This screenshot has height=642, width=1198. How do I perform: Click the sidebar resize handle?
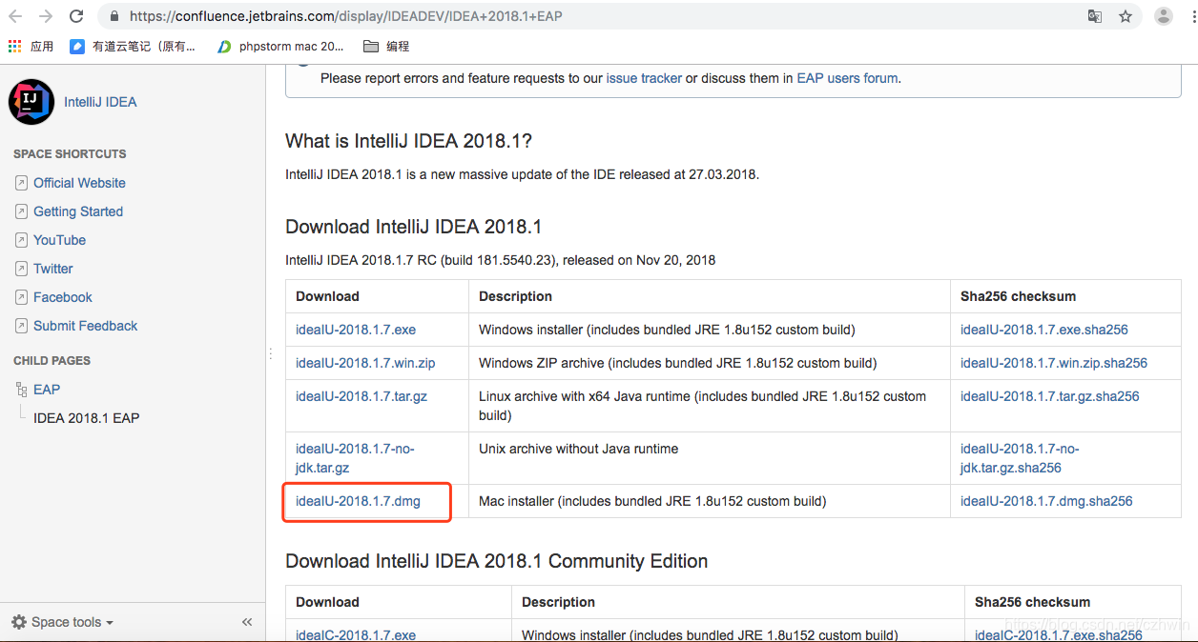[270, 353]
